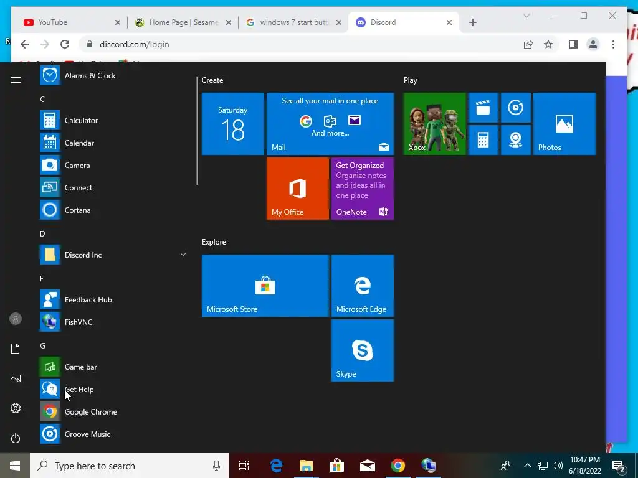Open Task View on the taskbar
Viewport: 638px width, 478px height.
244,466
